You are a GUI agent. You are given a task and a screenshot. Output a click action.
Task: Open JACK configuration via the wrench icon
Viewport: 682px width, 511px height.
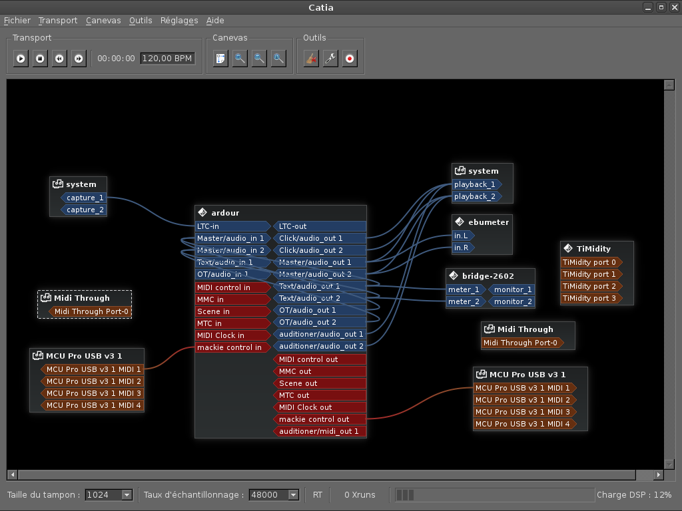pyautogui.click(x=330, y=59)
